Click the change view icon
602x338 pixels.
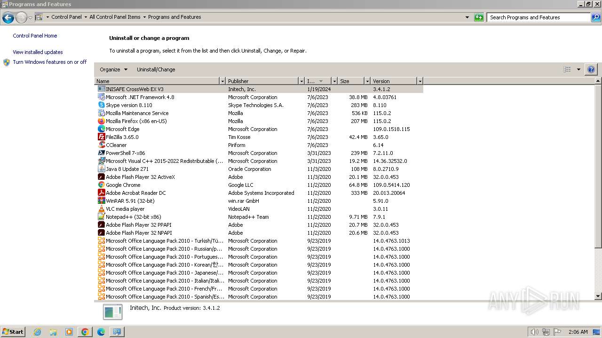[x=567, y=69]
